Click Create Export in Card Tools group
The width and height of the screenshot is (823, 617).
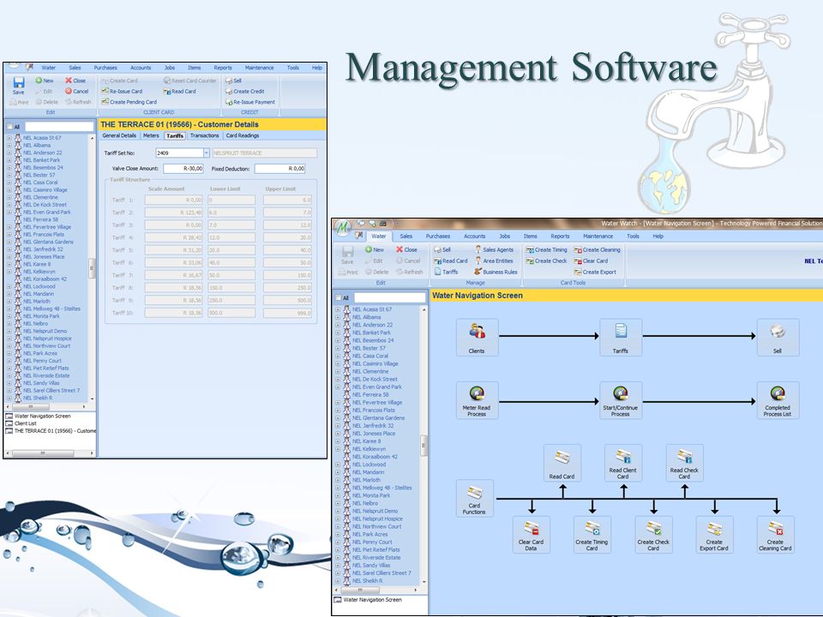coord(595,272)
